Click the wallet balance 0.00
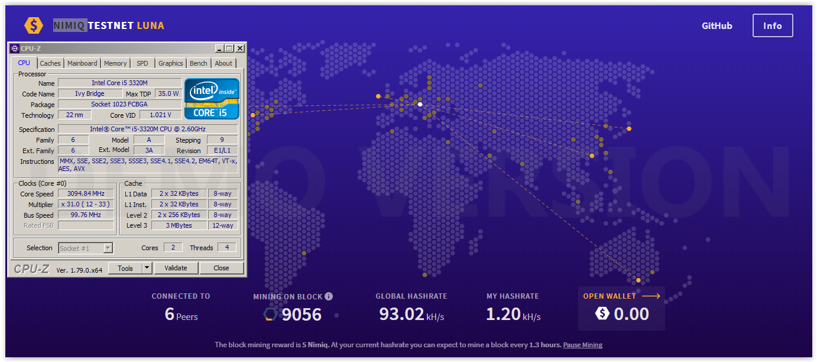 tap(631, 314)
